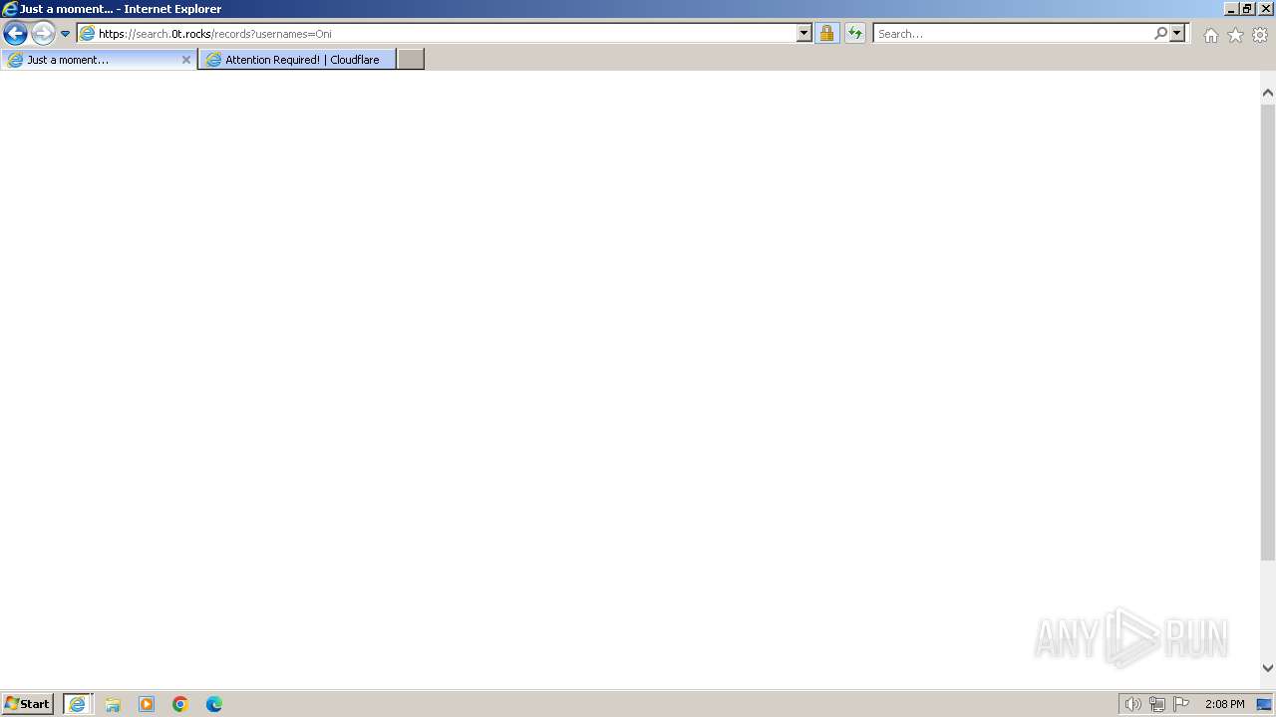Go back with the Back arrow button
Screen dimensions: 1276x717
tap(15, 33)
